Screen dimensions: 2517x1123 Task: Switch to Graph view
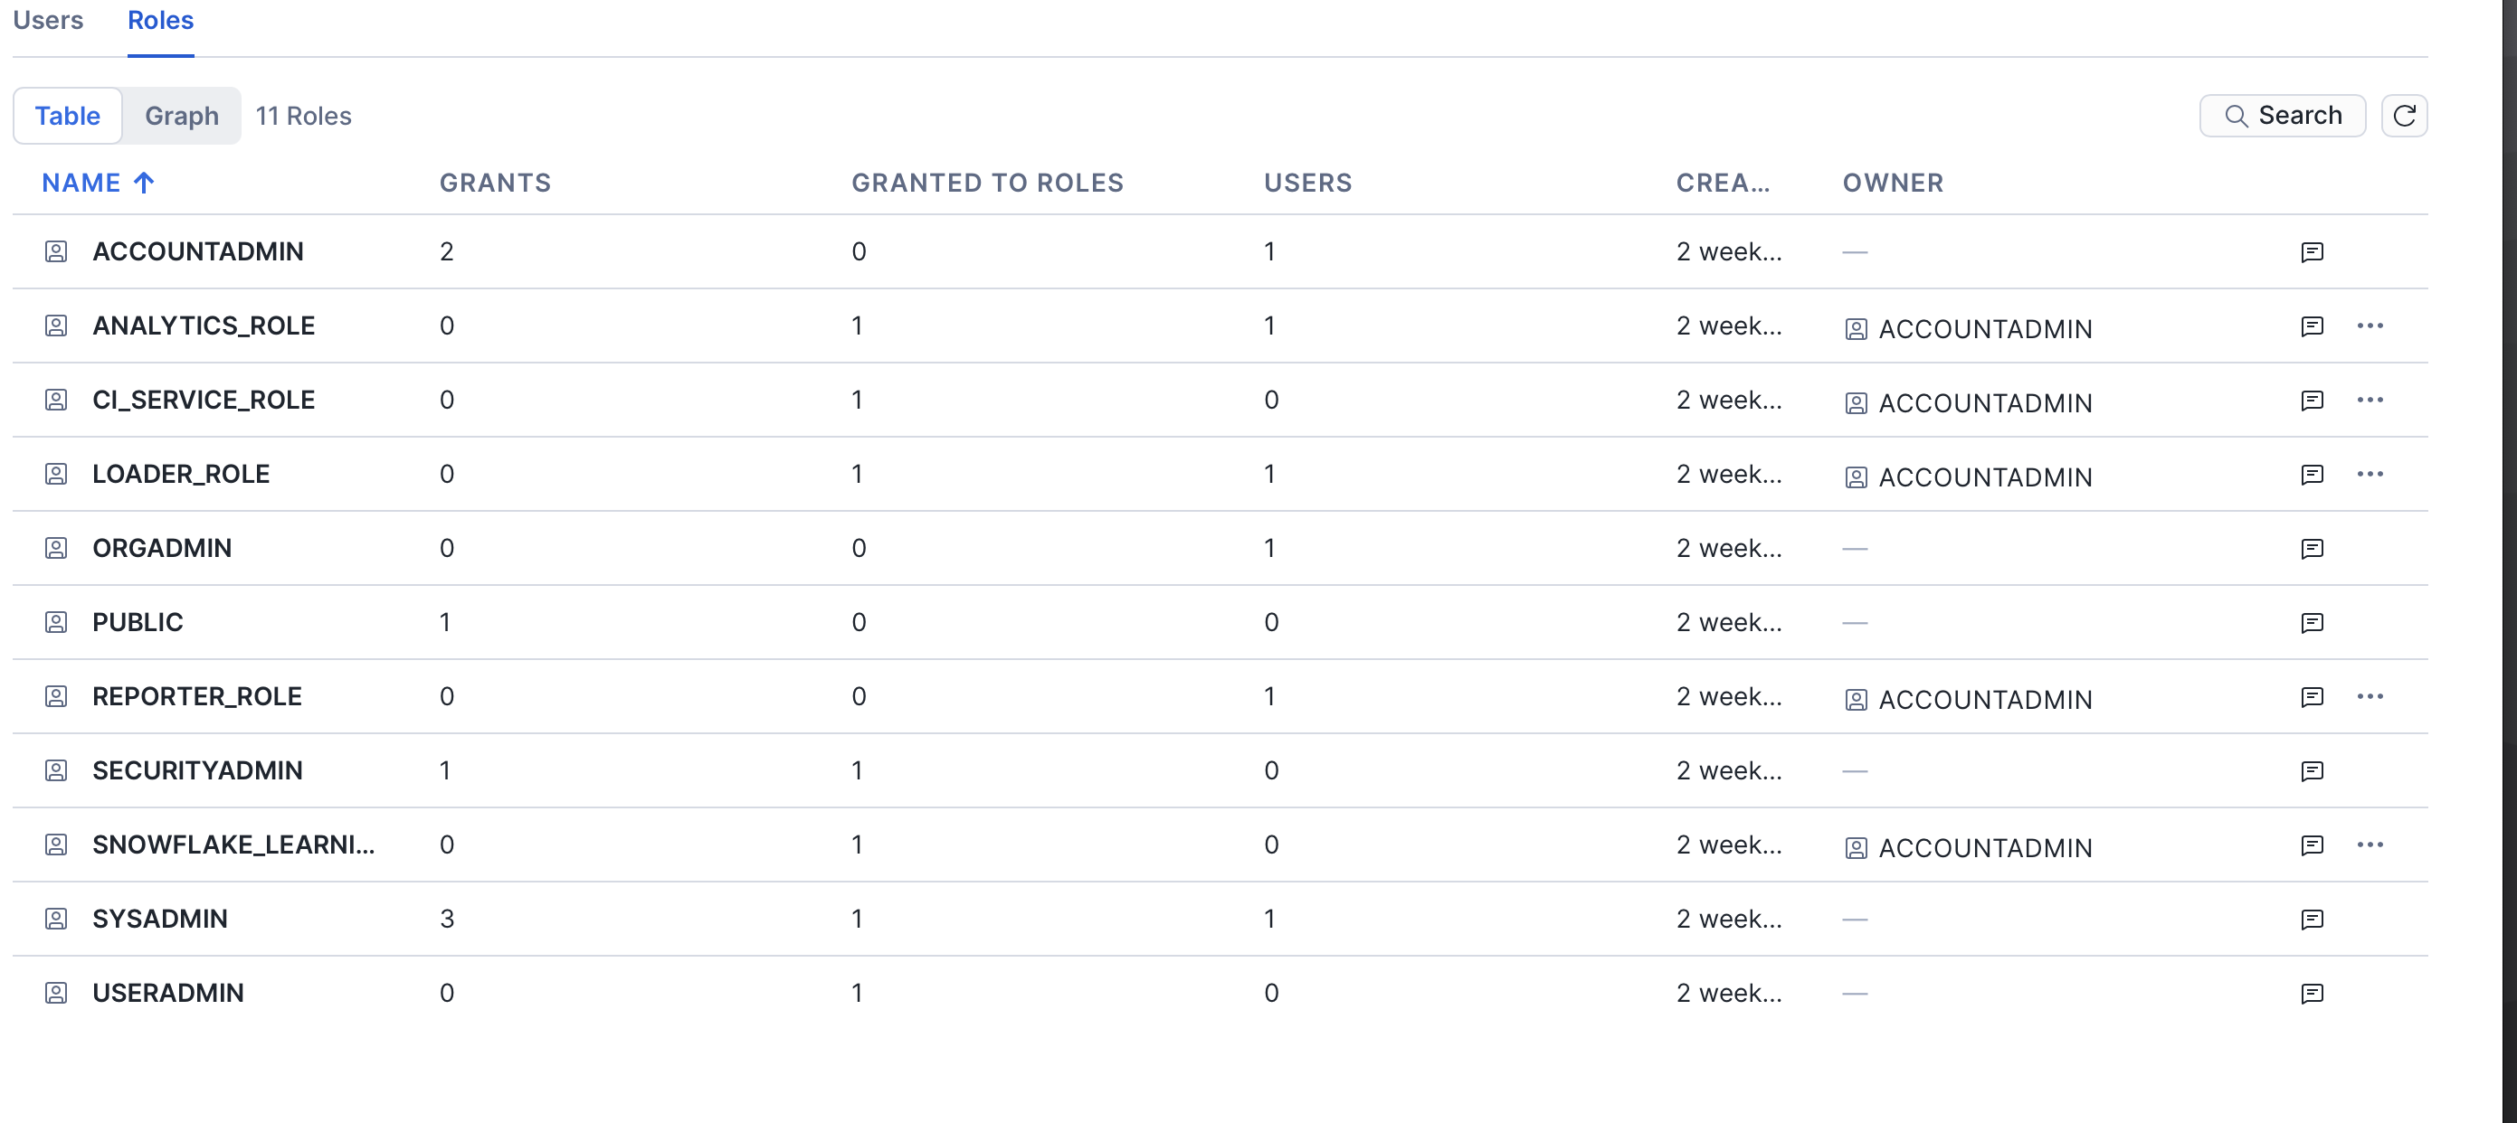tap(181, 117)
